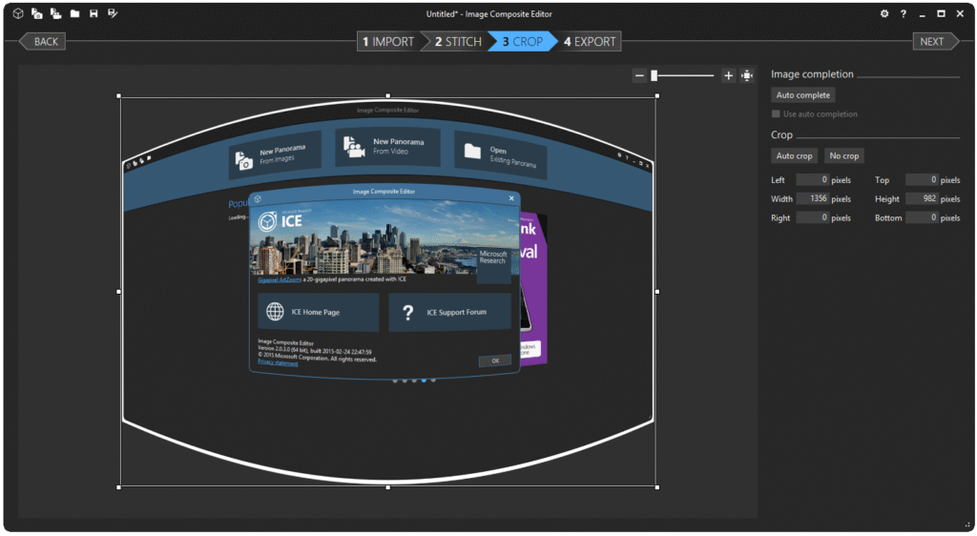
Task: Click the top-right crop handle
Action: [x=657, y=96]
